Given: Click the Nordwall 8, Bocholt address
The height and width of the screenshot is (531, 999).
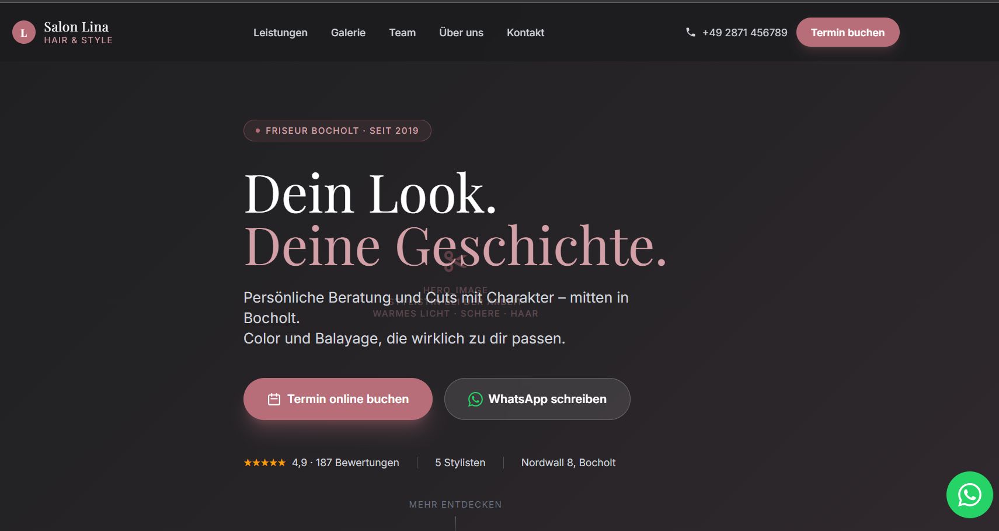Looking at the screenshot, I should (x=568, y=463).
